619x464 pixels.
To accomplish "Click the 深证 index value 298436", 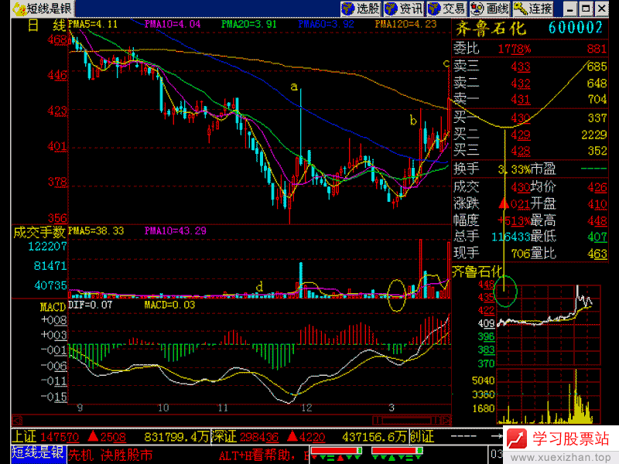I will click(258, 437).
